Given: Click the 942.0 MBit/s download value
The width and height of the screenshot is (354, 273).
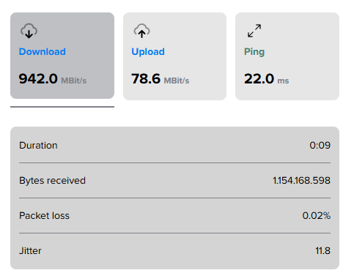Looking at the screenshot, I should (x=53, y=79).
